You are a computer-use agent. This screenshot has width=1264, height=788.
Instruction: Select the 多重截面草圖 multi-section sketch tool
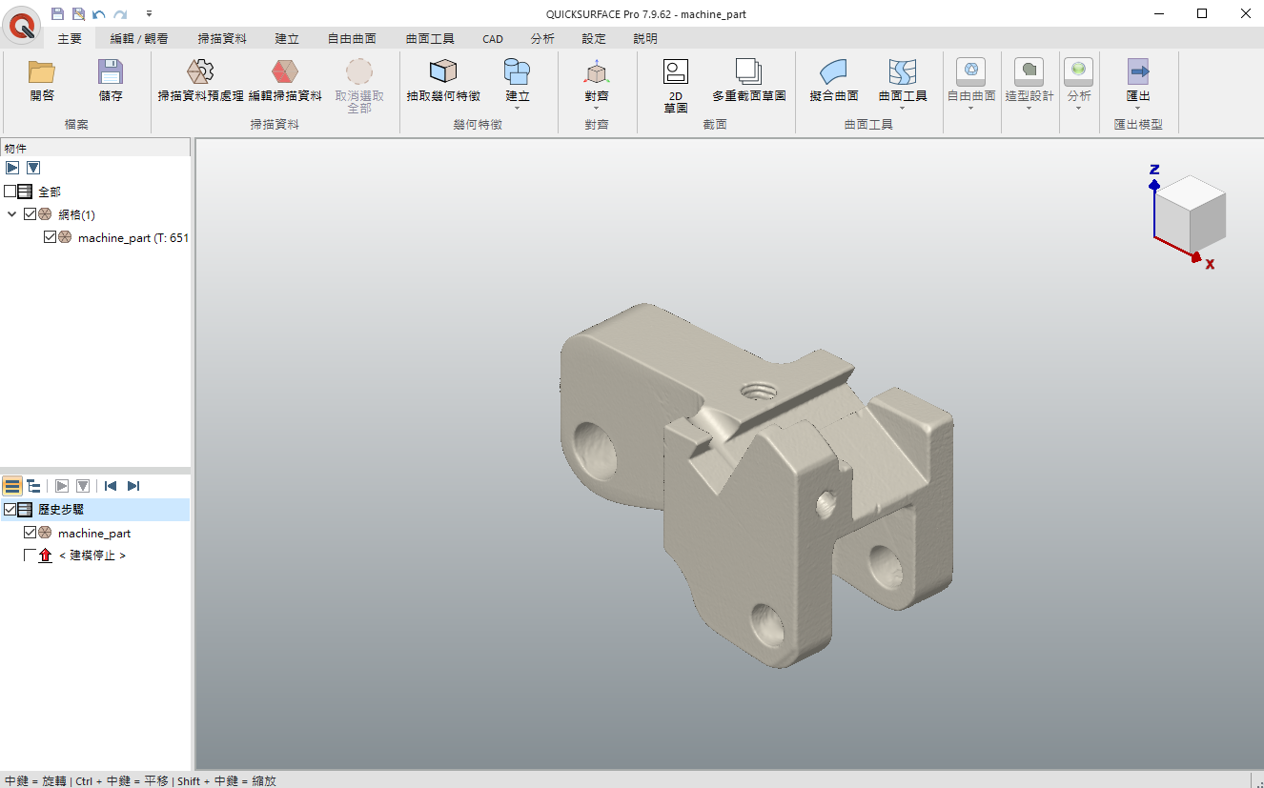coord(748,72)
